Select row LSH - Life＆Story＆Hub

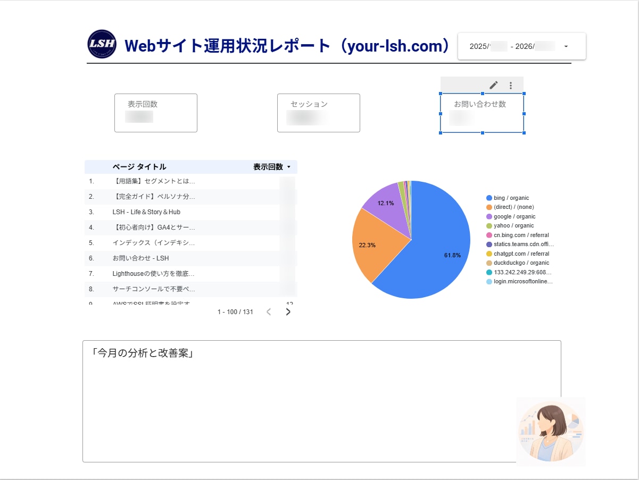point(191,212)
